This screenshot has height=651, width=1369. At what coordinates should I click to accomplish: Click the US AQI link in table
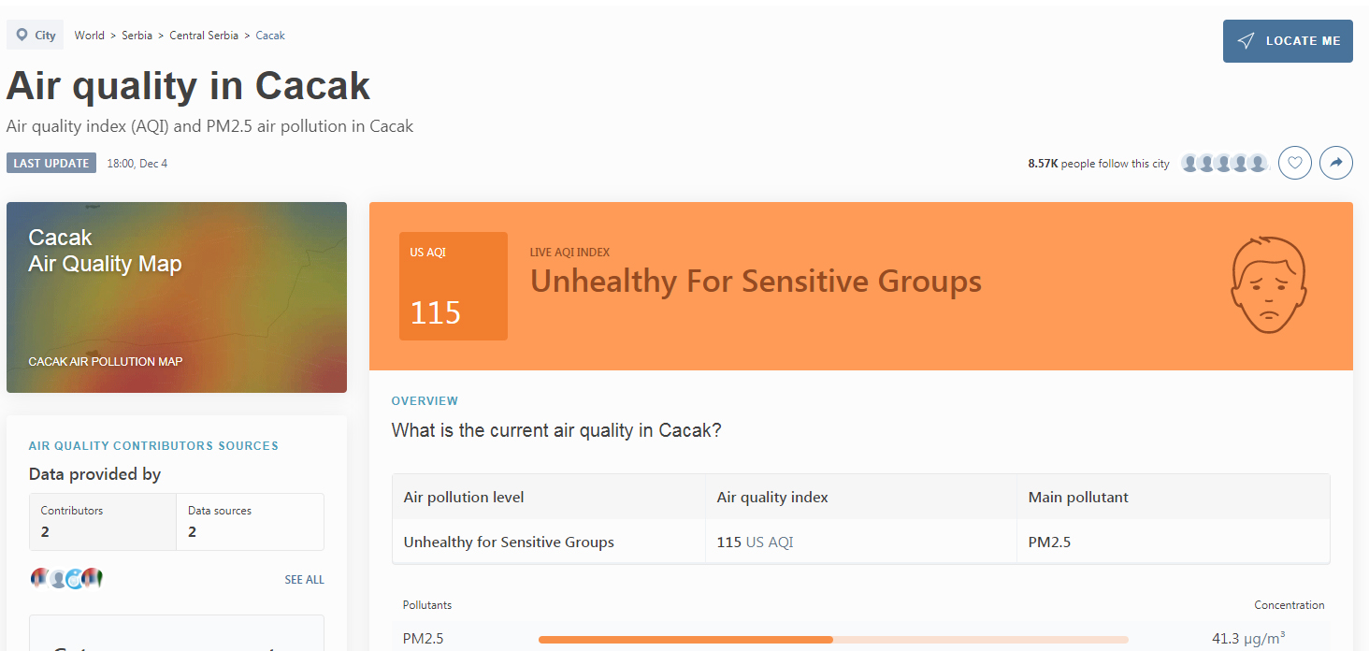pyautogui.click(x=769, y=542)
